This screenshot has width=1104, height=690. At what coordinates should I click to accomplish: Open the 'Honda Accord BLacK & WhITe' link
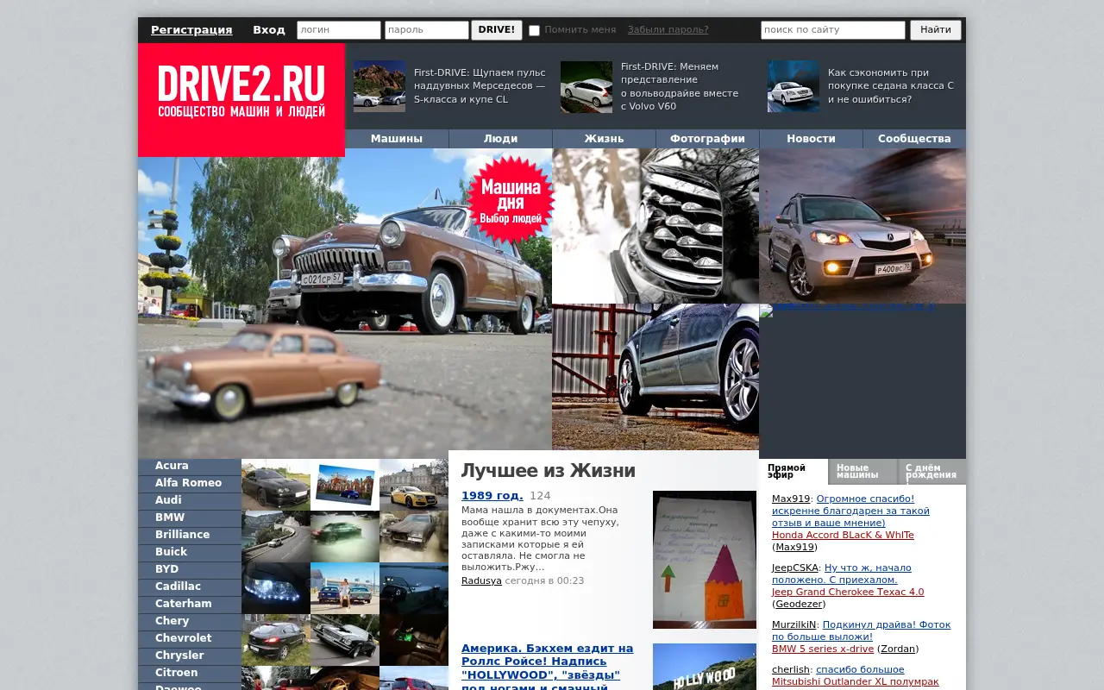click(x=843, y=535)
